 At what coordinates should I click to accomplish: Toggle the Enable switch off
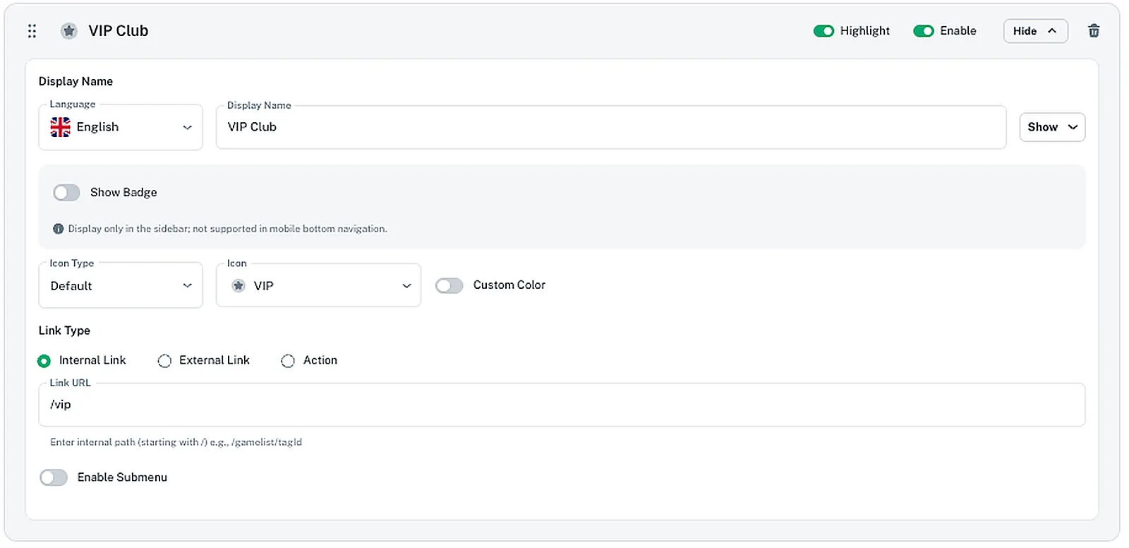[924, 31]
